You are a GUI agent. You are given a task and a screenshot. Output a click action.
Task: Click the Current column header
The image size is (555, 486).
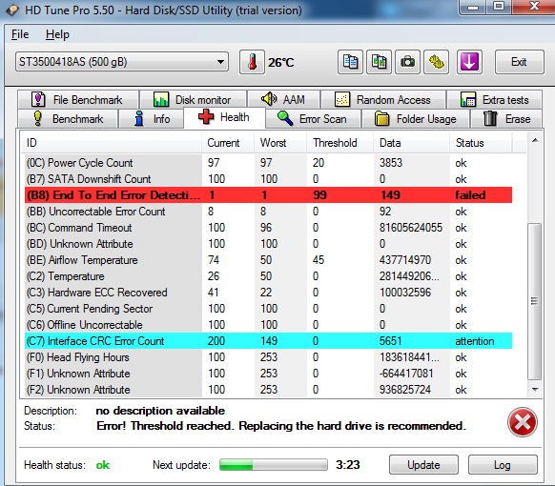[228, 143]
